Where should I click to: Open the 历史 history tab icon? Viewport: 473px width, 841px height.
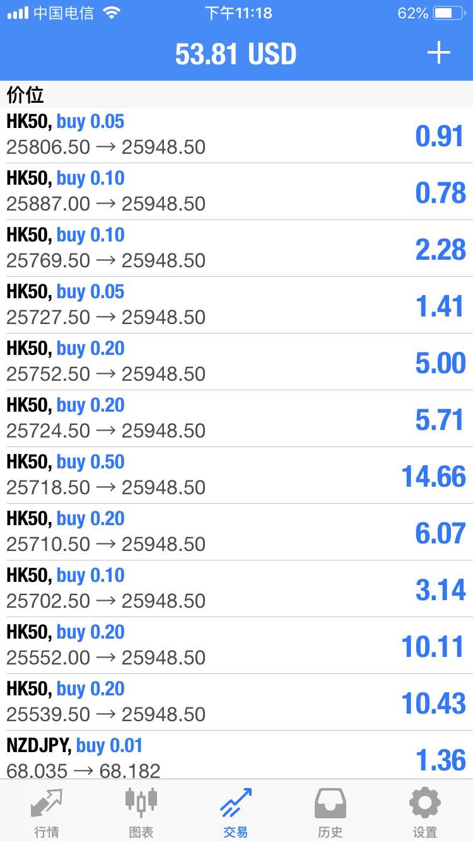330,803
